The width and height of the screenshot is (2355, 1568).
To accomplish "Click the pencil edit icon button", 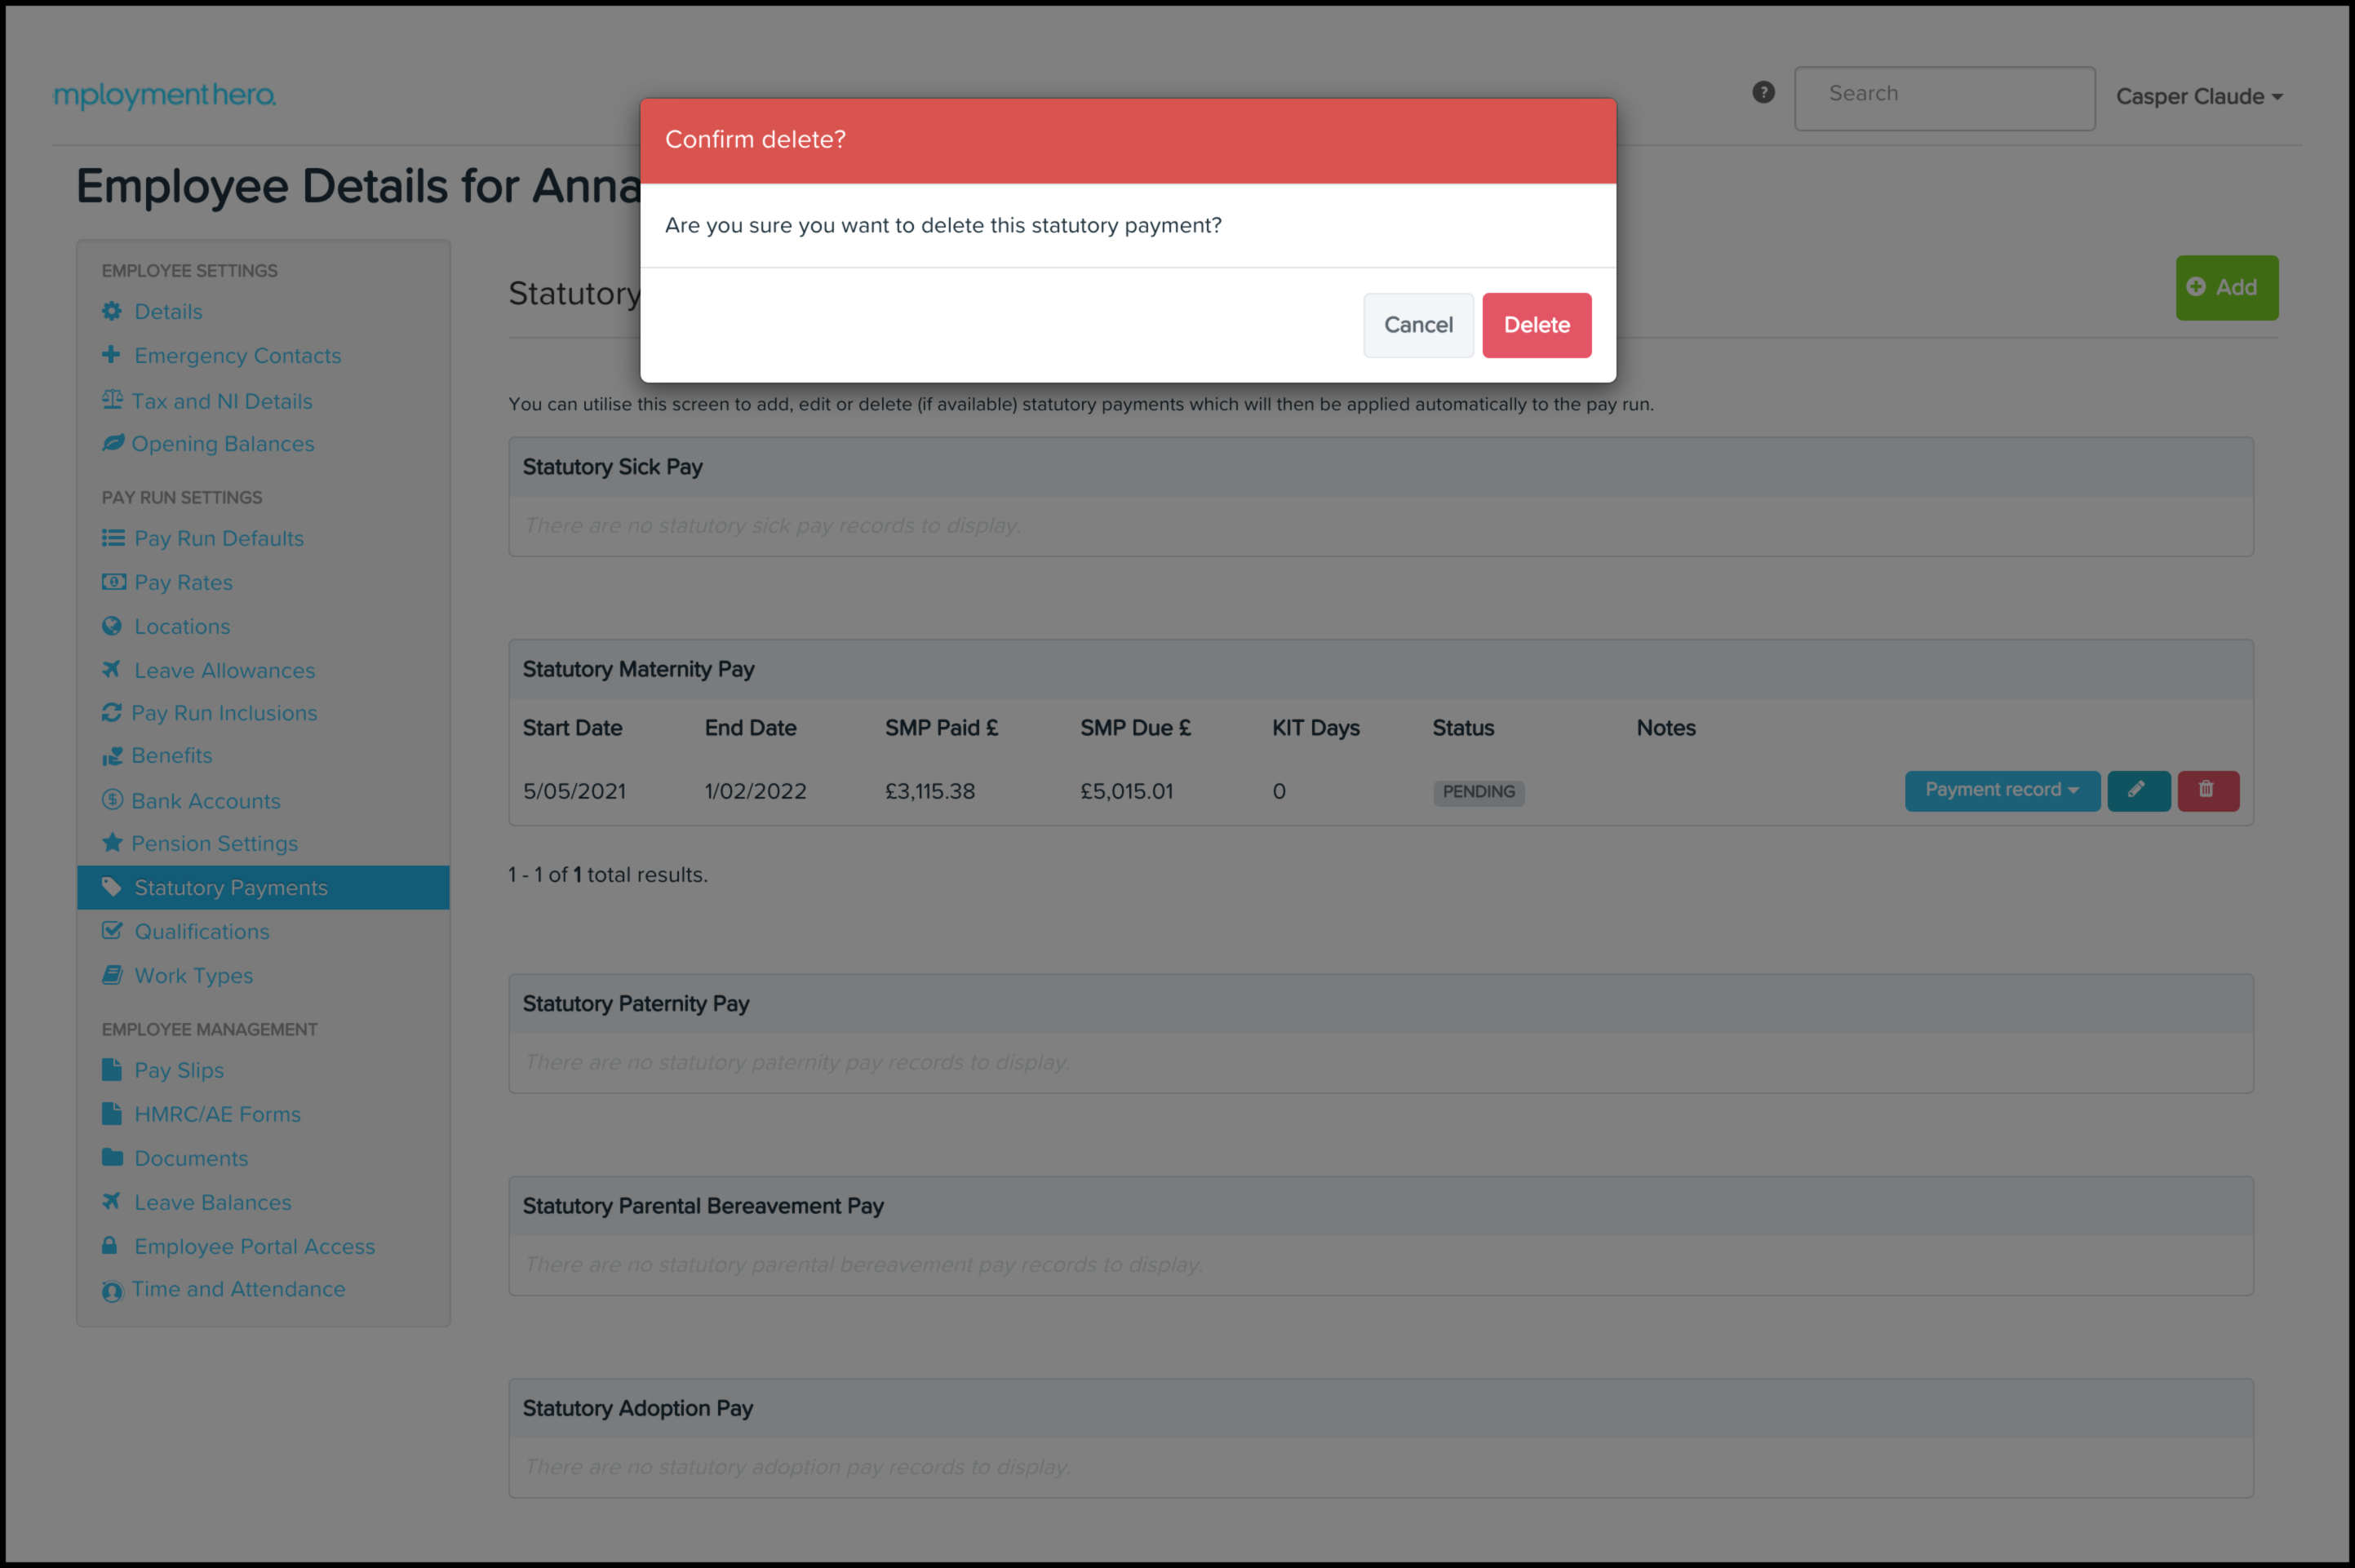I will [x=2137, y=790].
